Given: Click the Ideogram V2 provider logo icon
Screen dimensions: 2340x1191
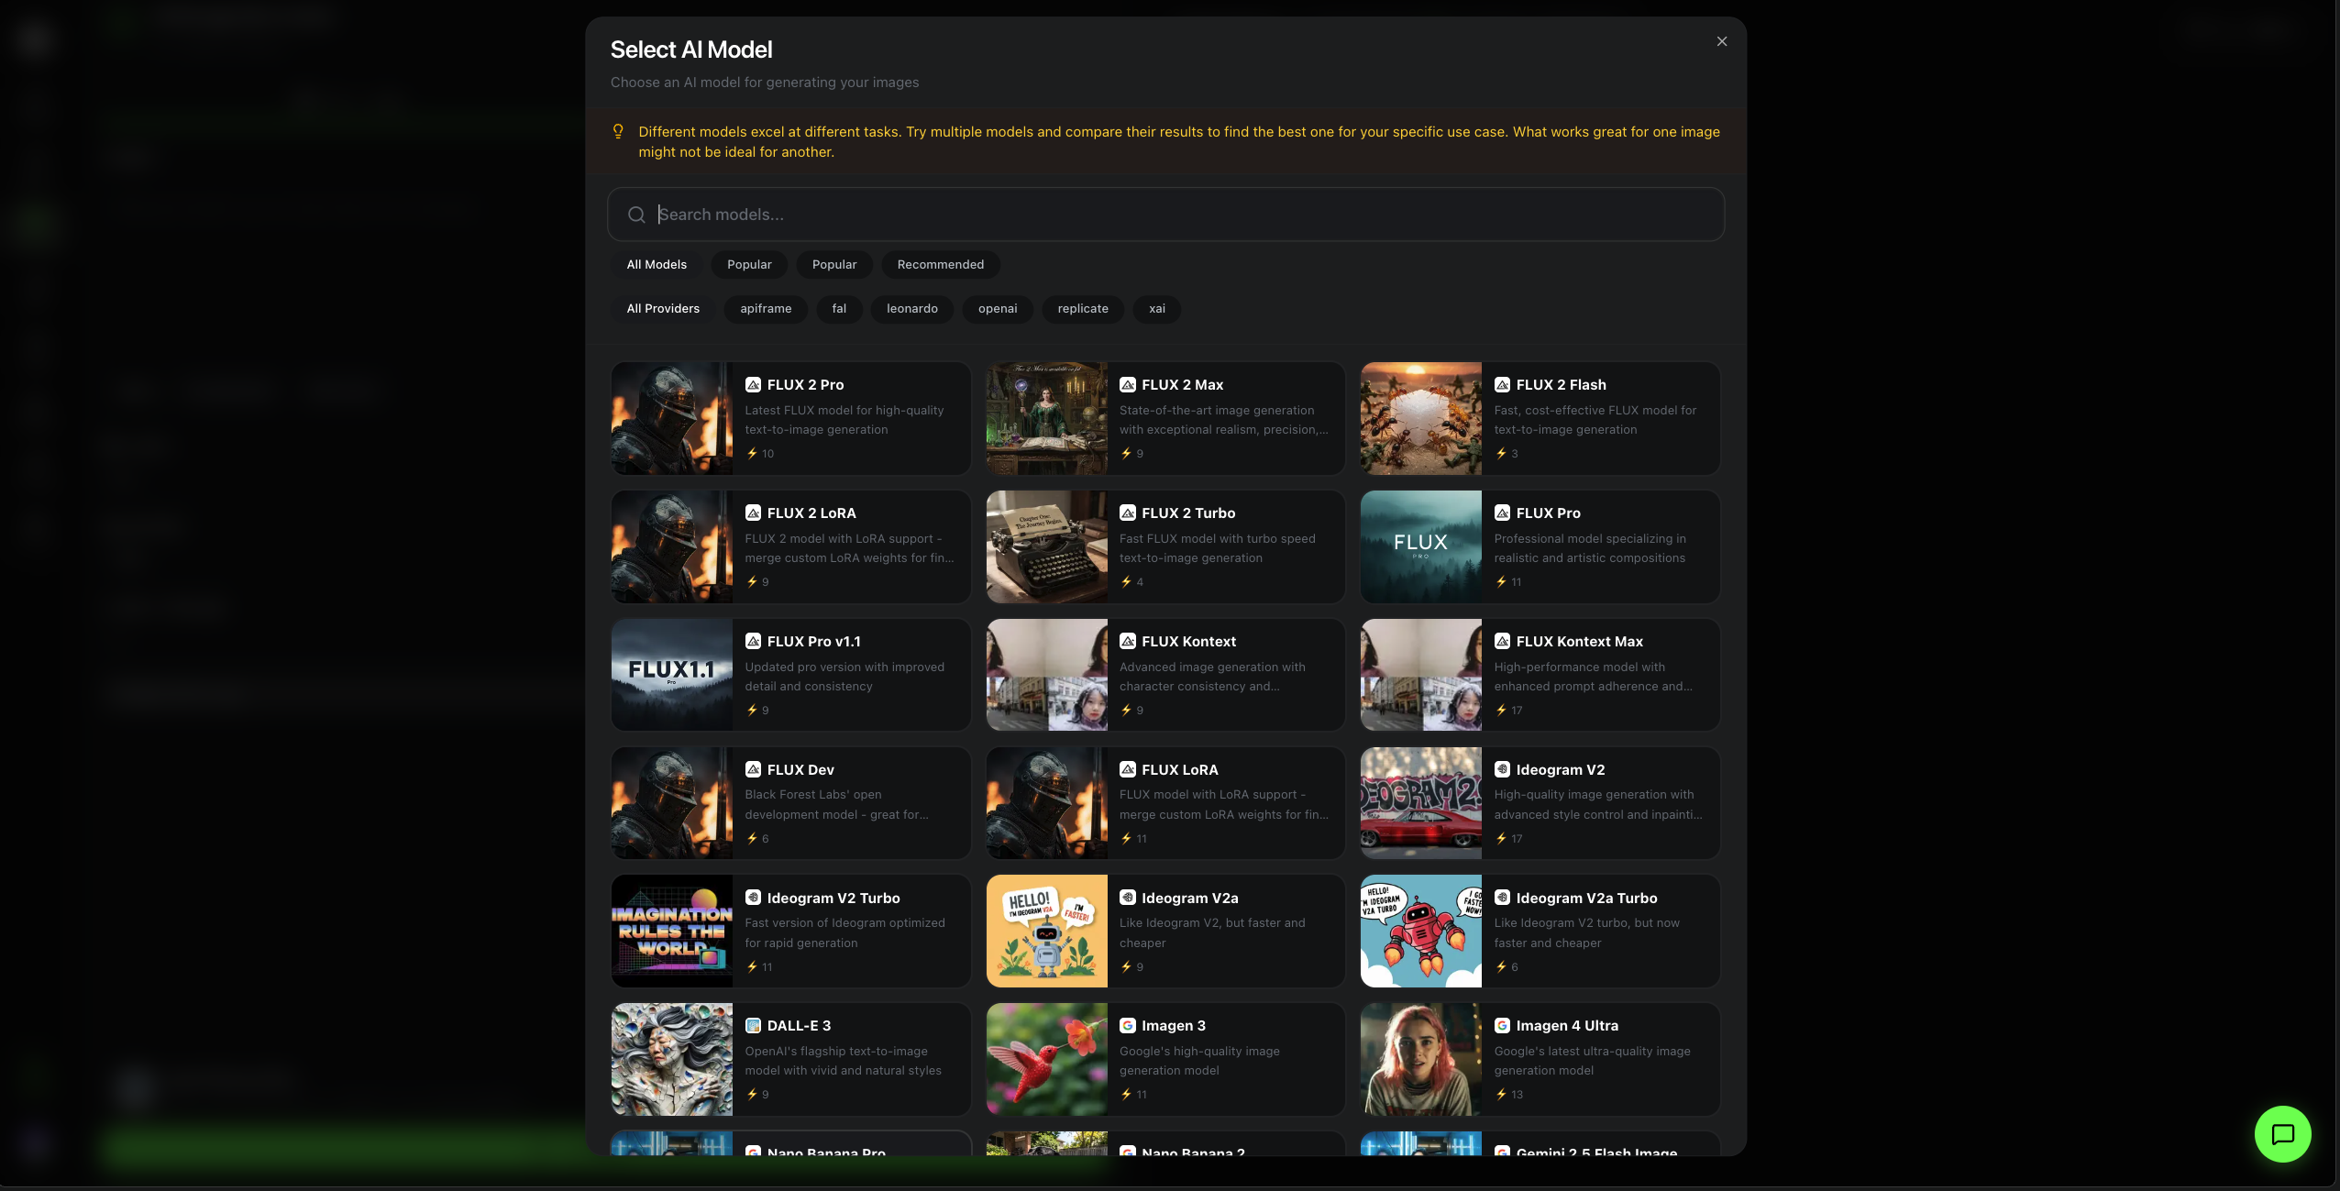Looking at the screenshot, I should point(1502,770).
